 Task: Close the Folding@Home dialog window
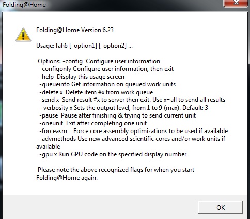coord(236,3)
